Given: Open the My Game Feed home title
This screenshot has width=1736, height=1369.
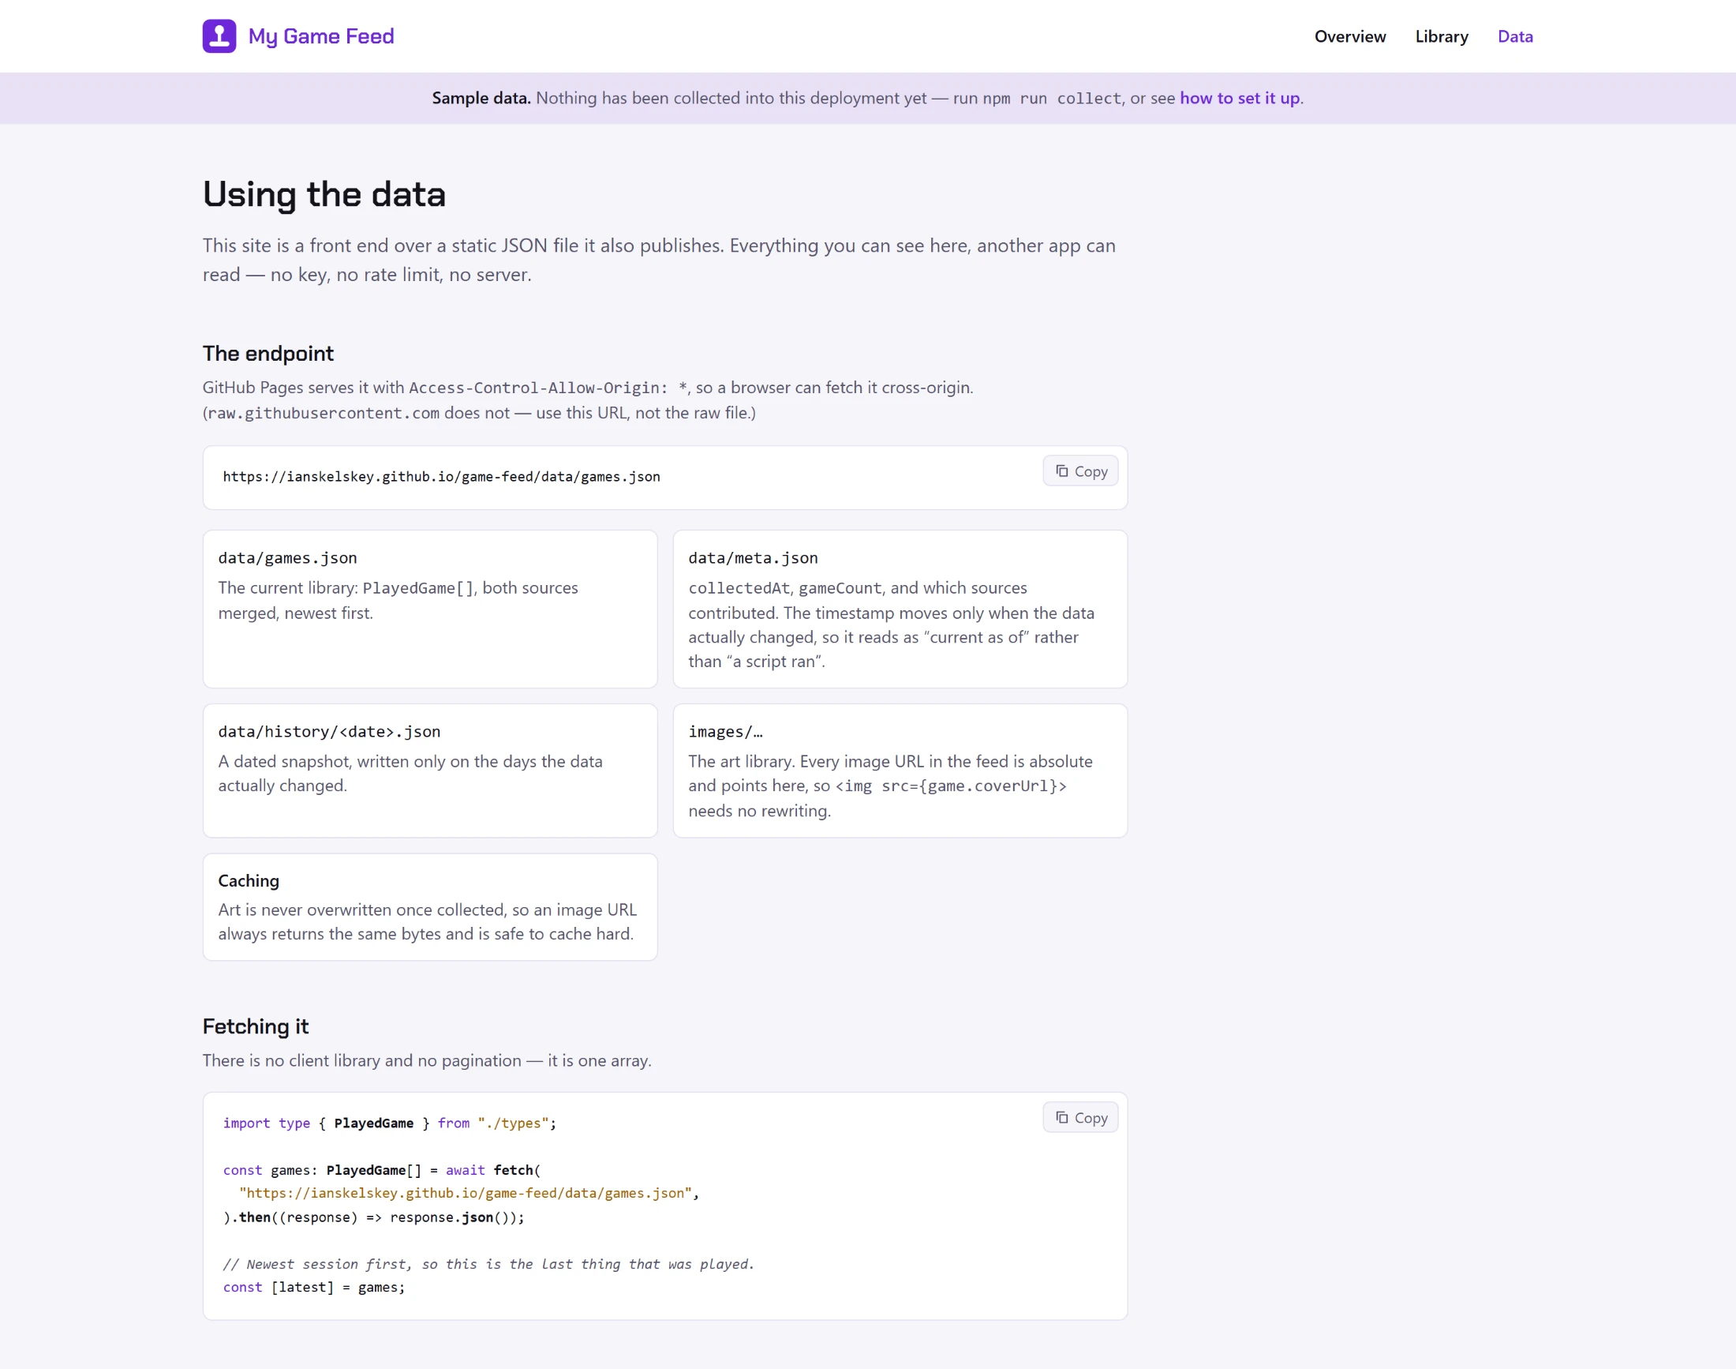Looking at the screenshot, I should click(321, 36).
